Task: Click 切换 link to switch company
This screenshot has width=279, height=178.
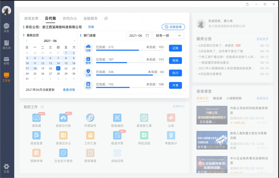Action: 91,27
